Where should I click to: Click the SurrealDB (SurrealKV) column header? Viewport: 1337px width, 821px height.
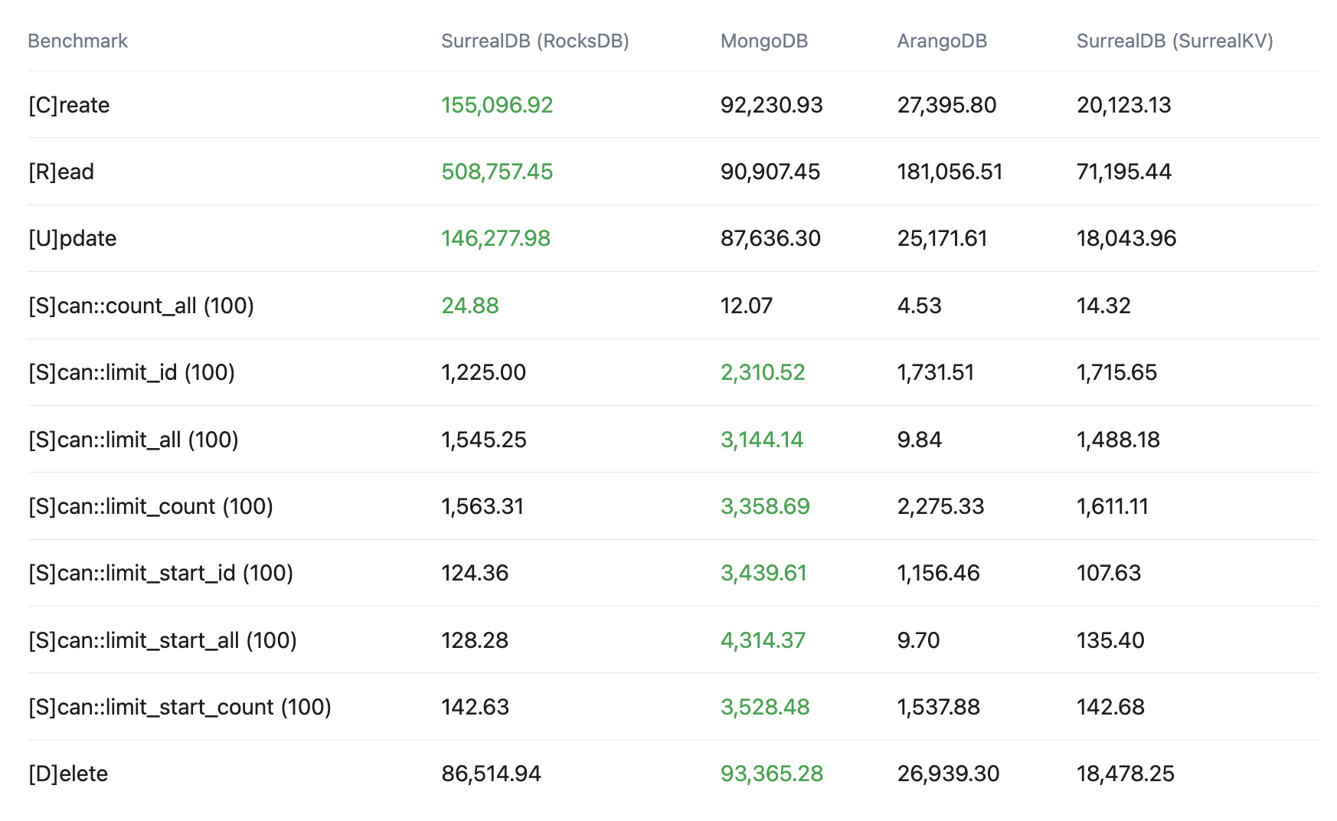[1175, 41]
